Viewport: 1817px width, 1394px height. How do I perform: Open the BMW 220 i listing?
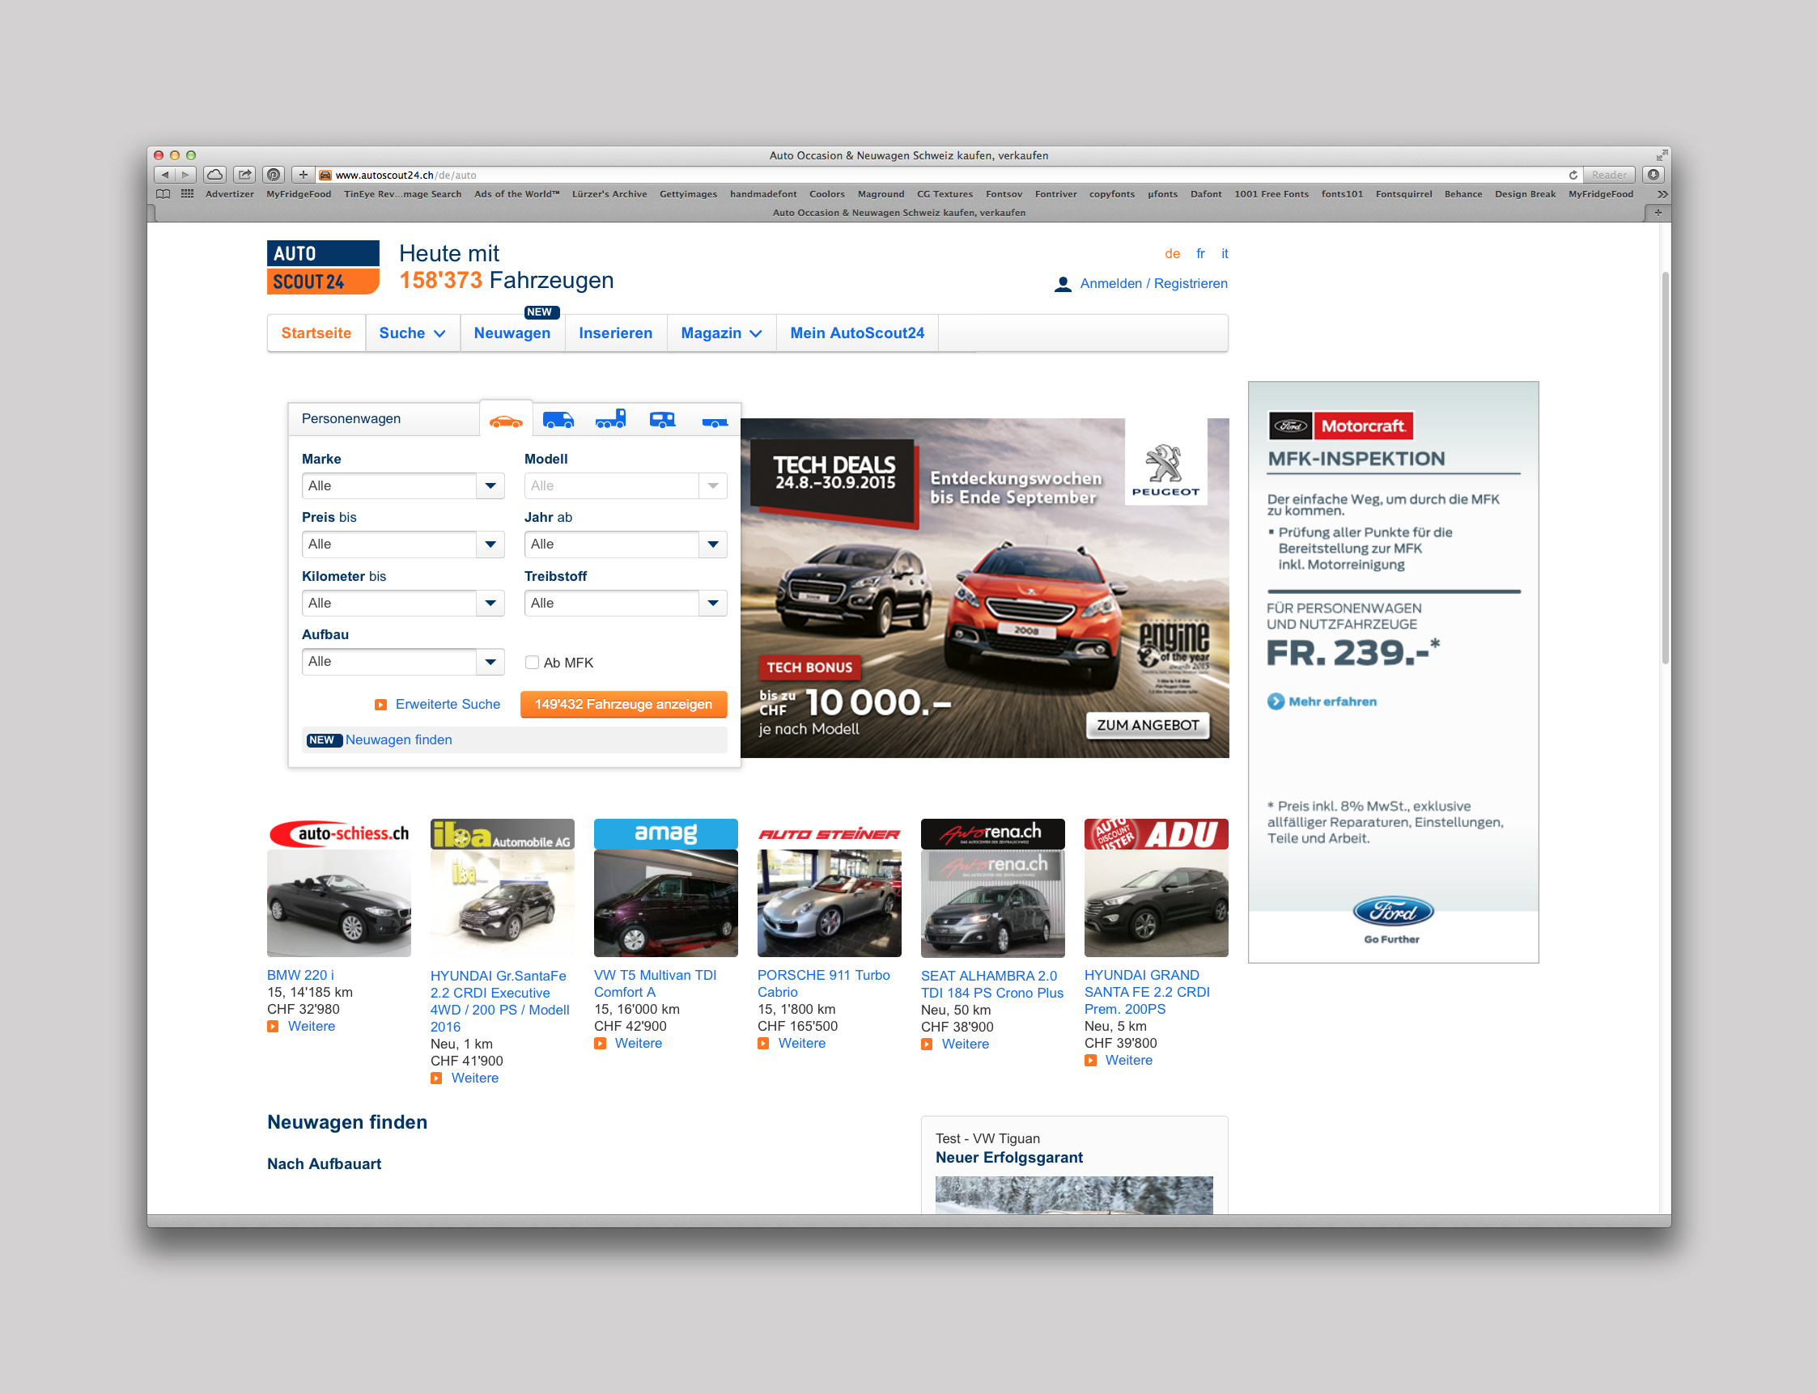tap(300, 976)
